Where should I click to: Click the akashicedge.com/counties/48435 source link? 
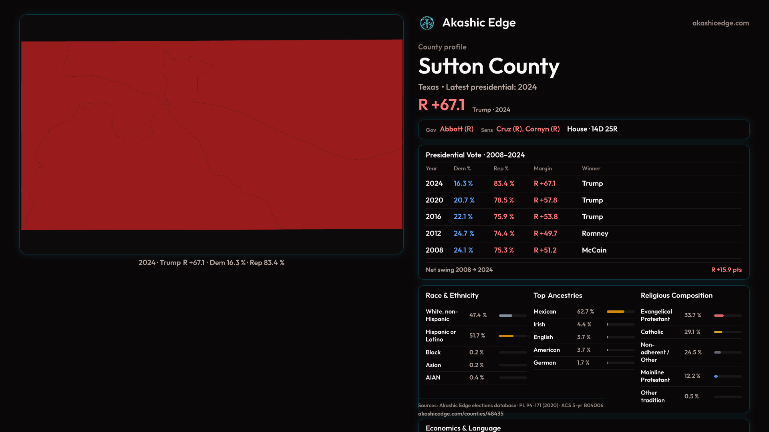coord(461,414)
